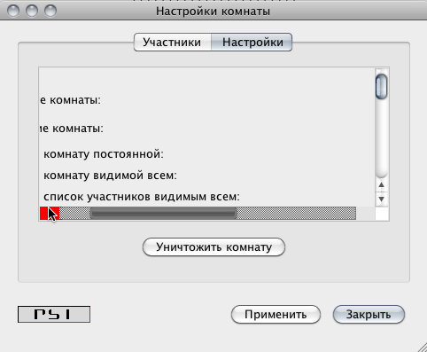Click the red end of horizontal scrollbar
The height and width of the screenshot is (352, 427).
[x=50, y=214]
